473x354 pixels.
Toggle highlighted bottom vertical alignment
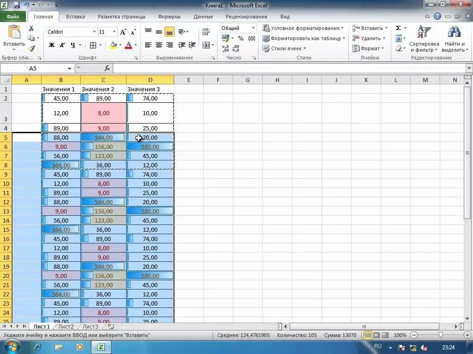click(x=169, y=32)
